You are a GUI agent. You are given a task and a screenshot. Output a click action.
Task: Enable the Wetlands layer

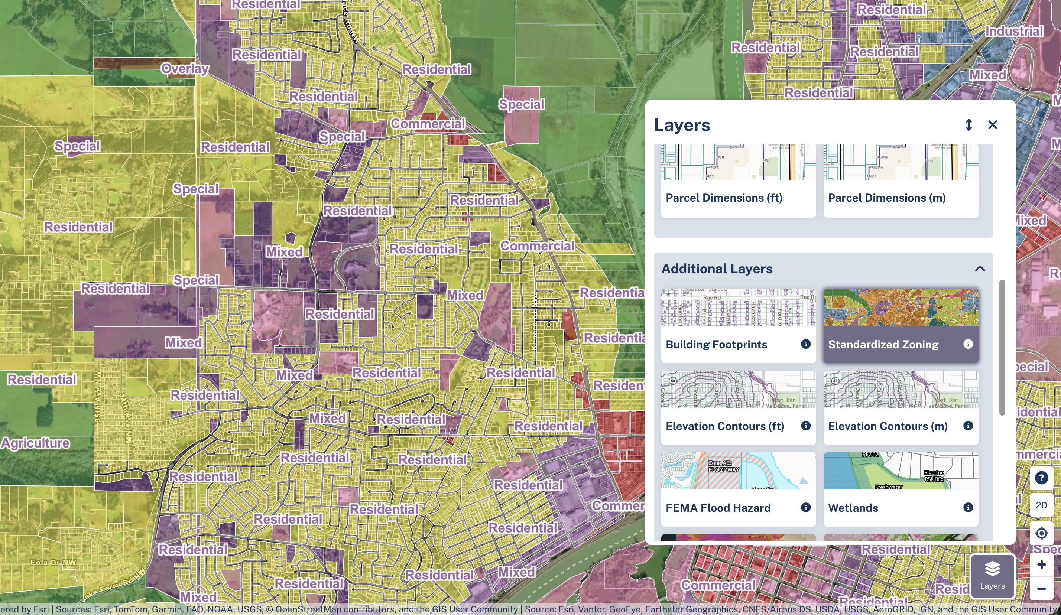click(901, 489)
